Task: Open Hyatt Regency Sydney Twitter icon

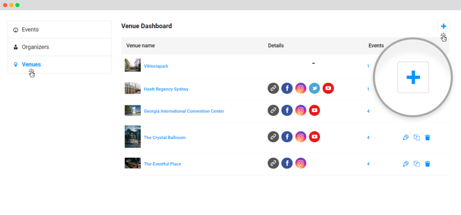Action: tap(315, 89)
